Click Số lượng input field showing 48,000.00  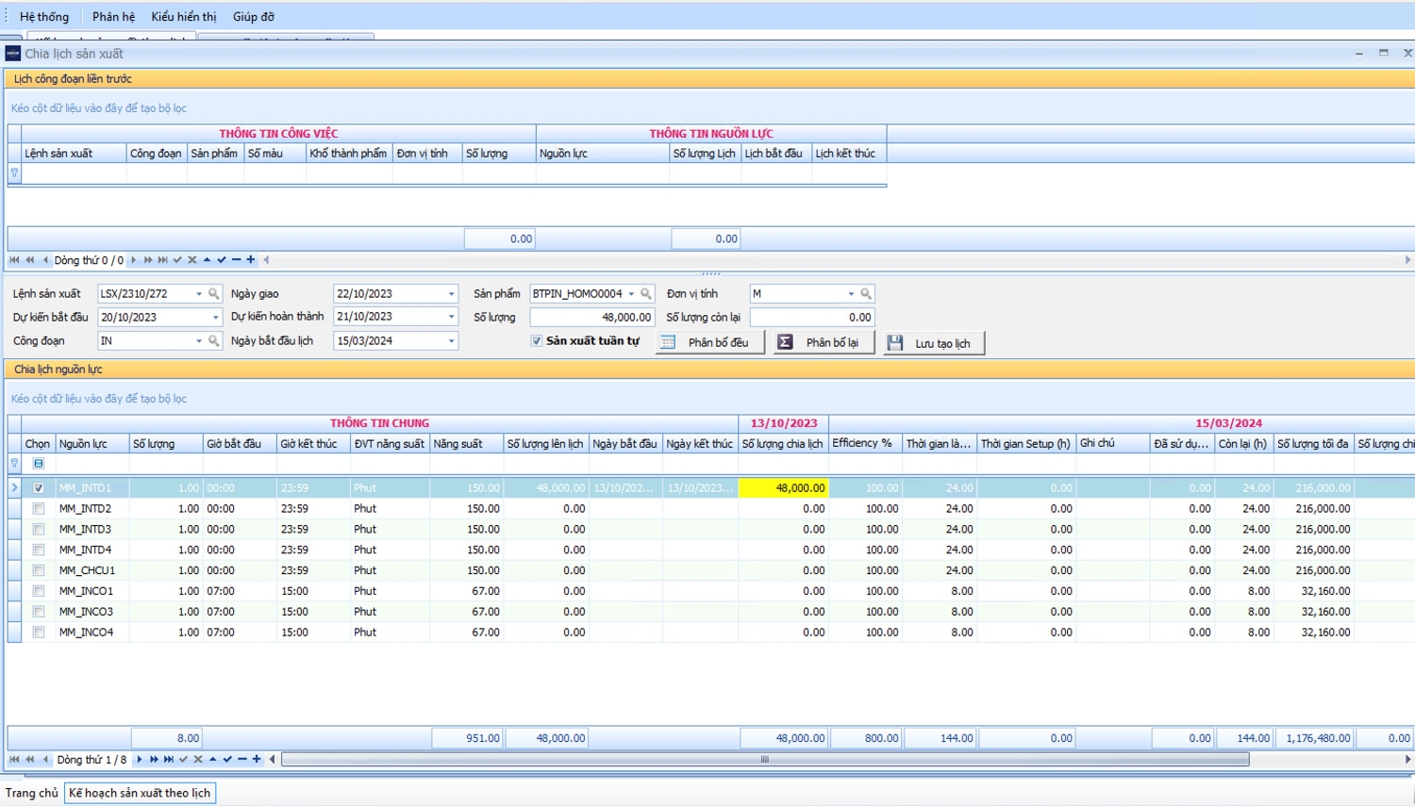(591, 318)
